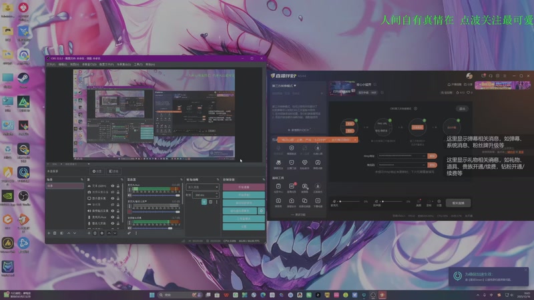Show hidden system tray icons chevron
Image resolution: width=534 pixels, height=300 pixels.
coord(478,295)
